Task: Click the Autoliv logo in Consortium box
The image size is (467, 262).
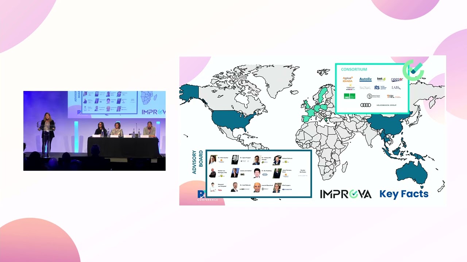Action: click(x=366, y=79)
